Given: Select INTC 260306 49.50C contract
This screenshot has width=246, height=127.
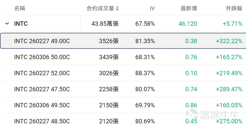Looking at the screenshot, I should click(x=42, y=105).
